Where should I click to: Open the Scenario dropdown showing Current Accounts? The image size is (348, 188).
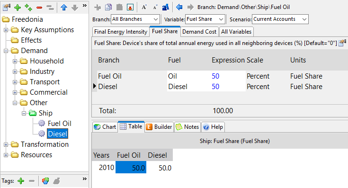click(280, 19)
